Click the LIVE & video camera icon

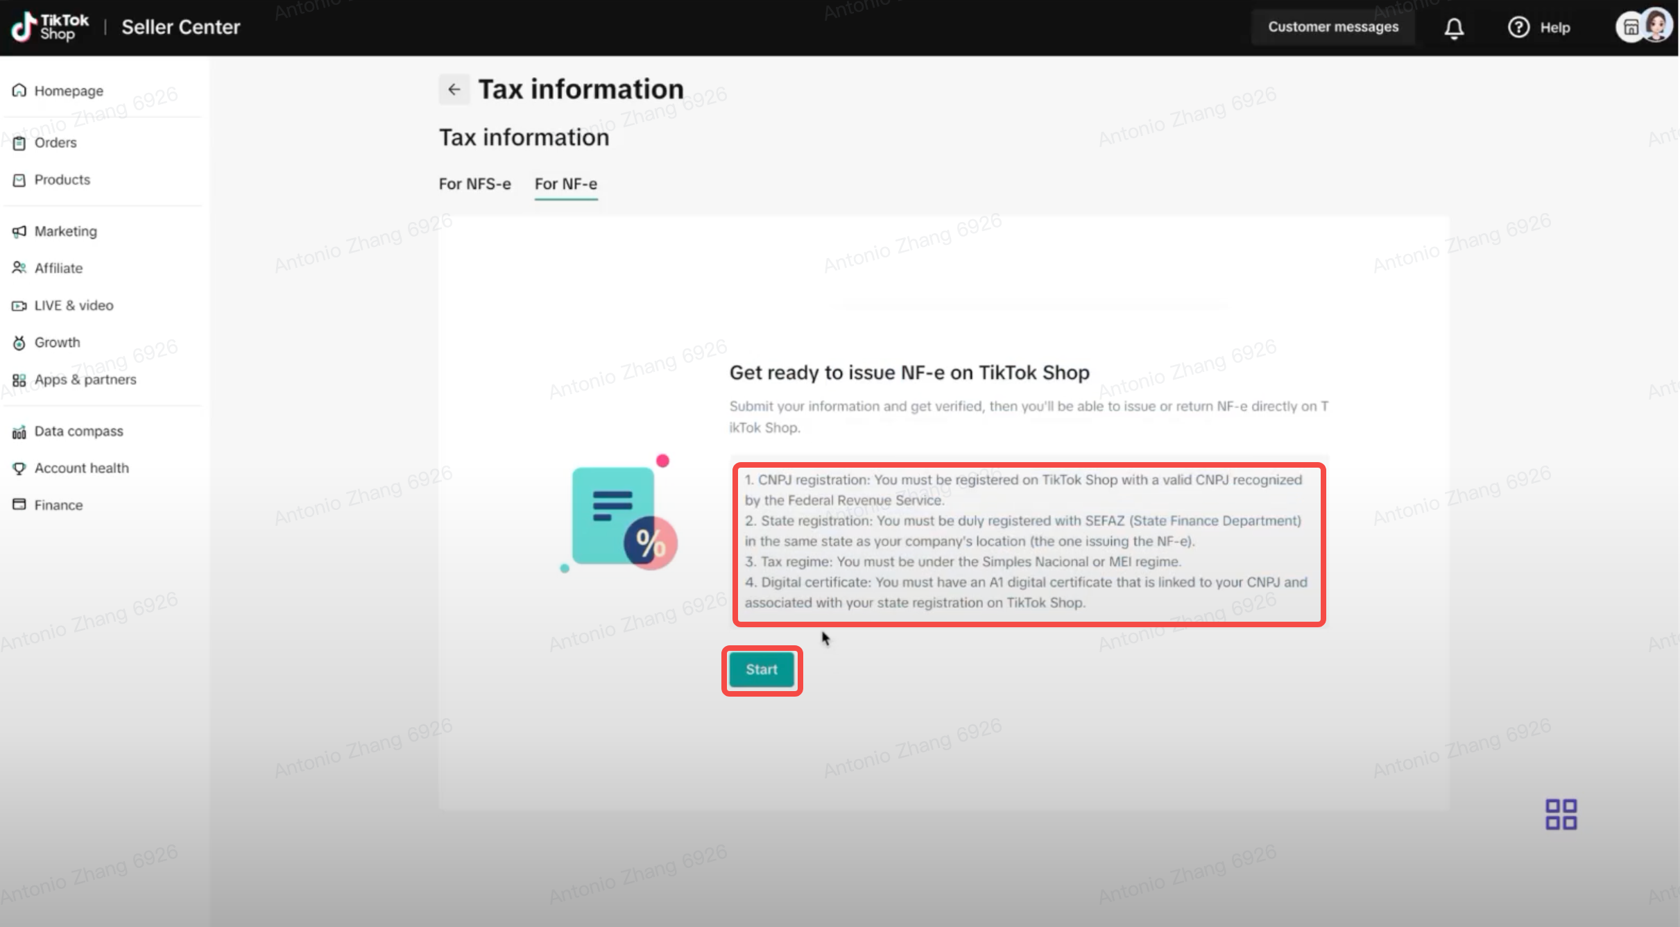pyautogui.click(x=19, y=305)
